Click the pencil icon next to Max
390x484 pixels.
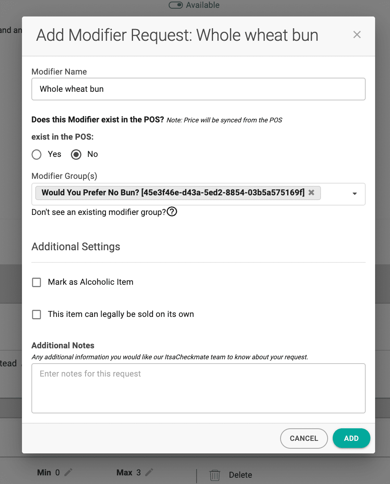149,473
